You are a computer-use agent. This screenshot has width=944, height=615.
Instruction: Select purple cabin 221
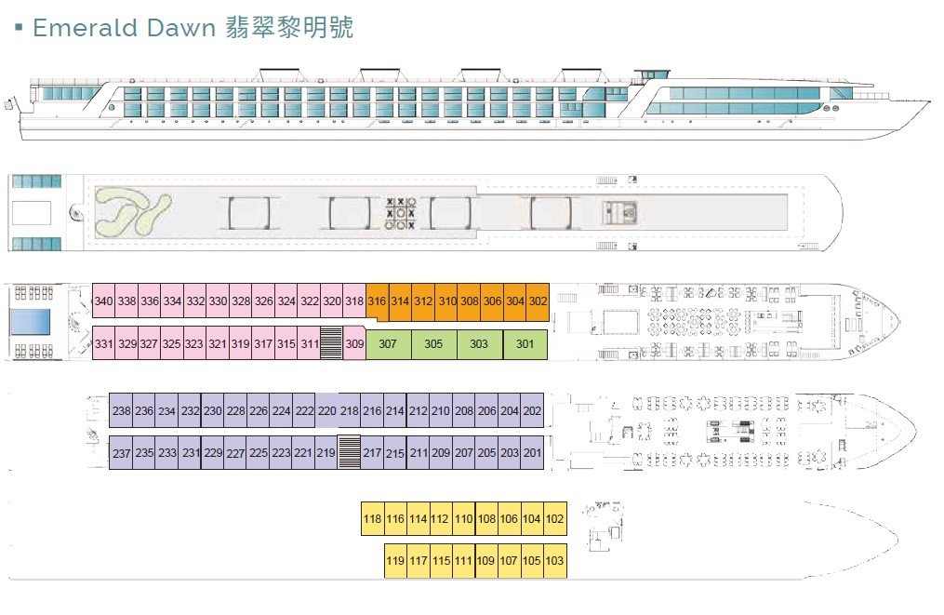tap(303, 452)
